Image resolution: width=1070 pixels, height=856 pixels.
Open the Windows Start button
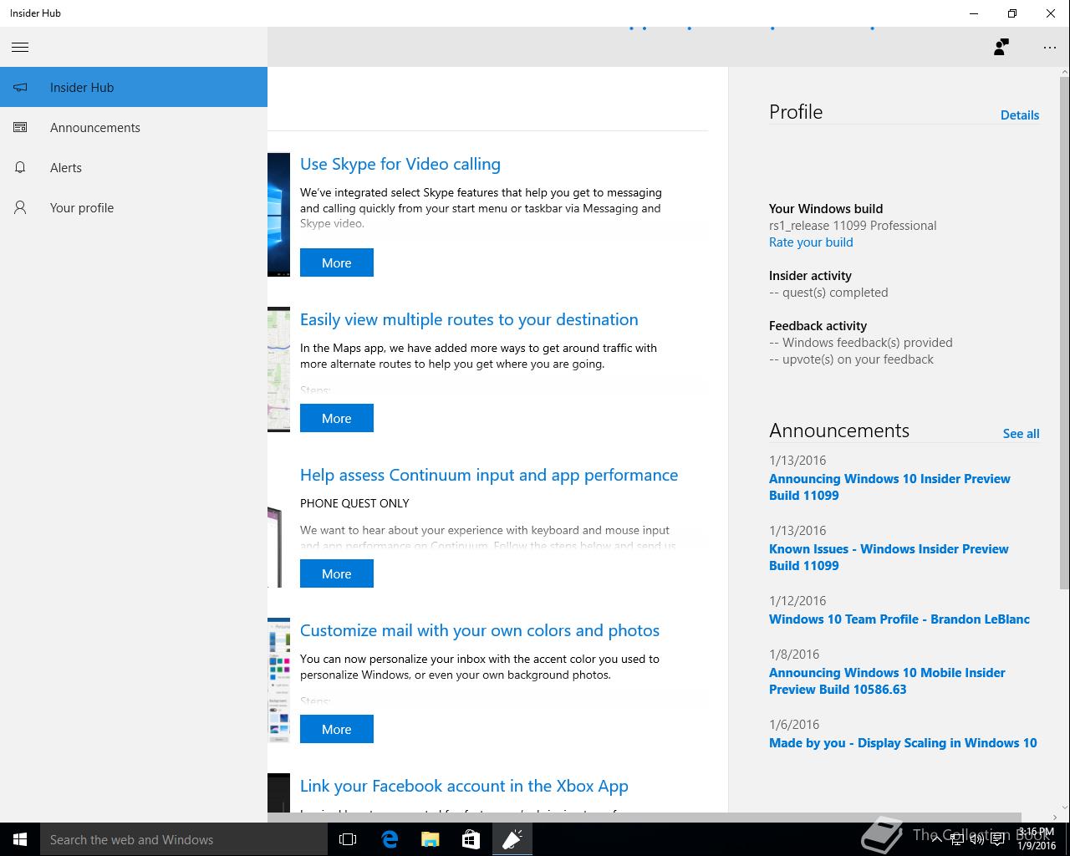(x=20, y=839)
